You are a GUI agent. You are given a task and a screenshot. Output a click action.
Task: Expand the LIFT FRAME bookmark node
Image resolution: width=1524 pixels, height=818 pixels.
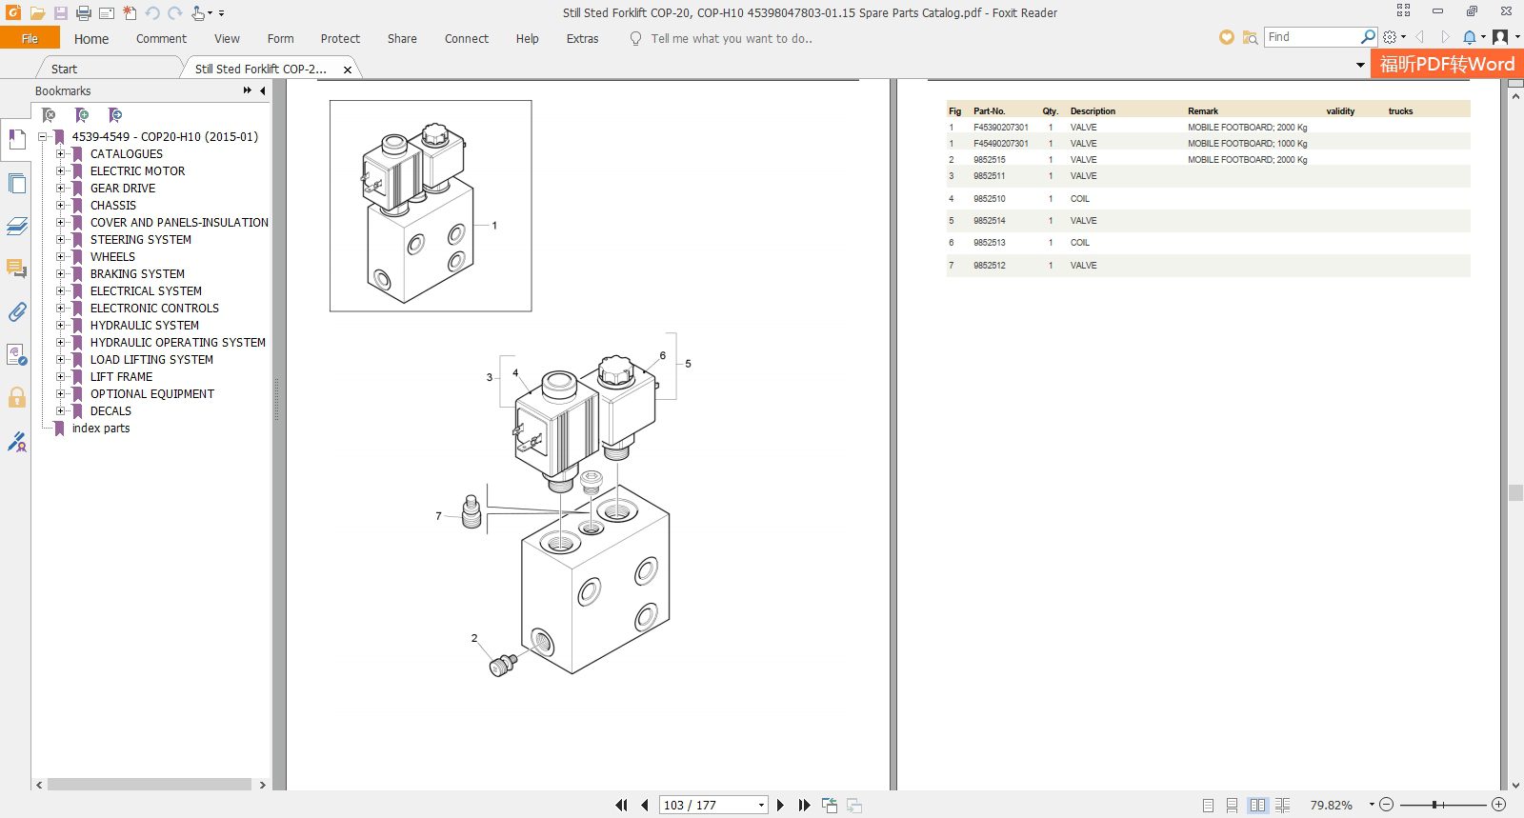[61, 377]
